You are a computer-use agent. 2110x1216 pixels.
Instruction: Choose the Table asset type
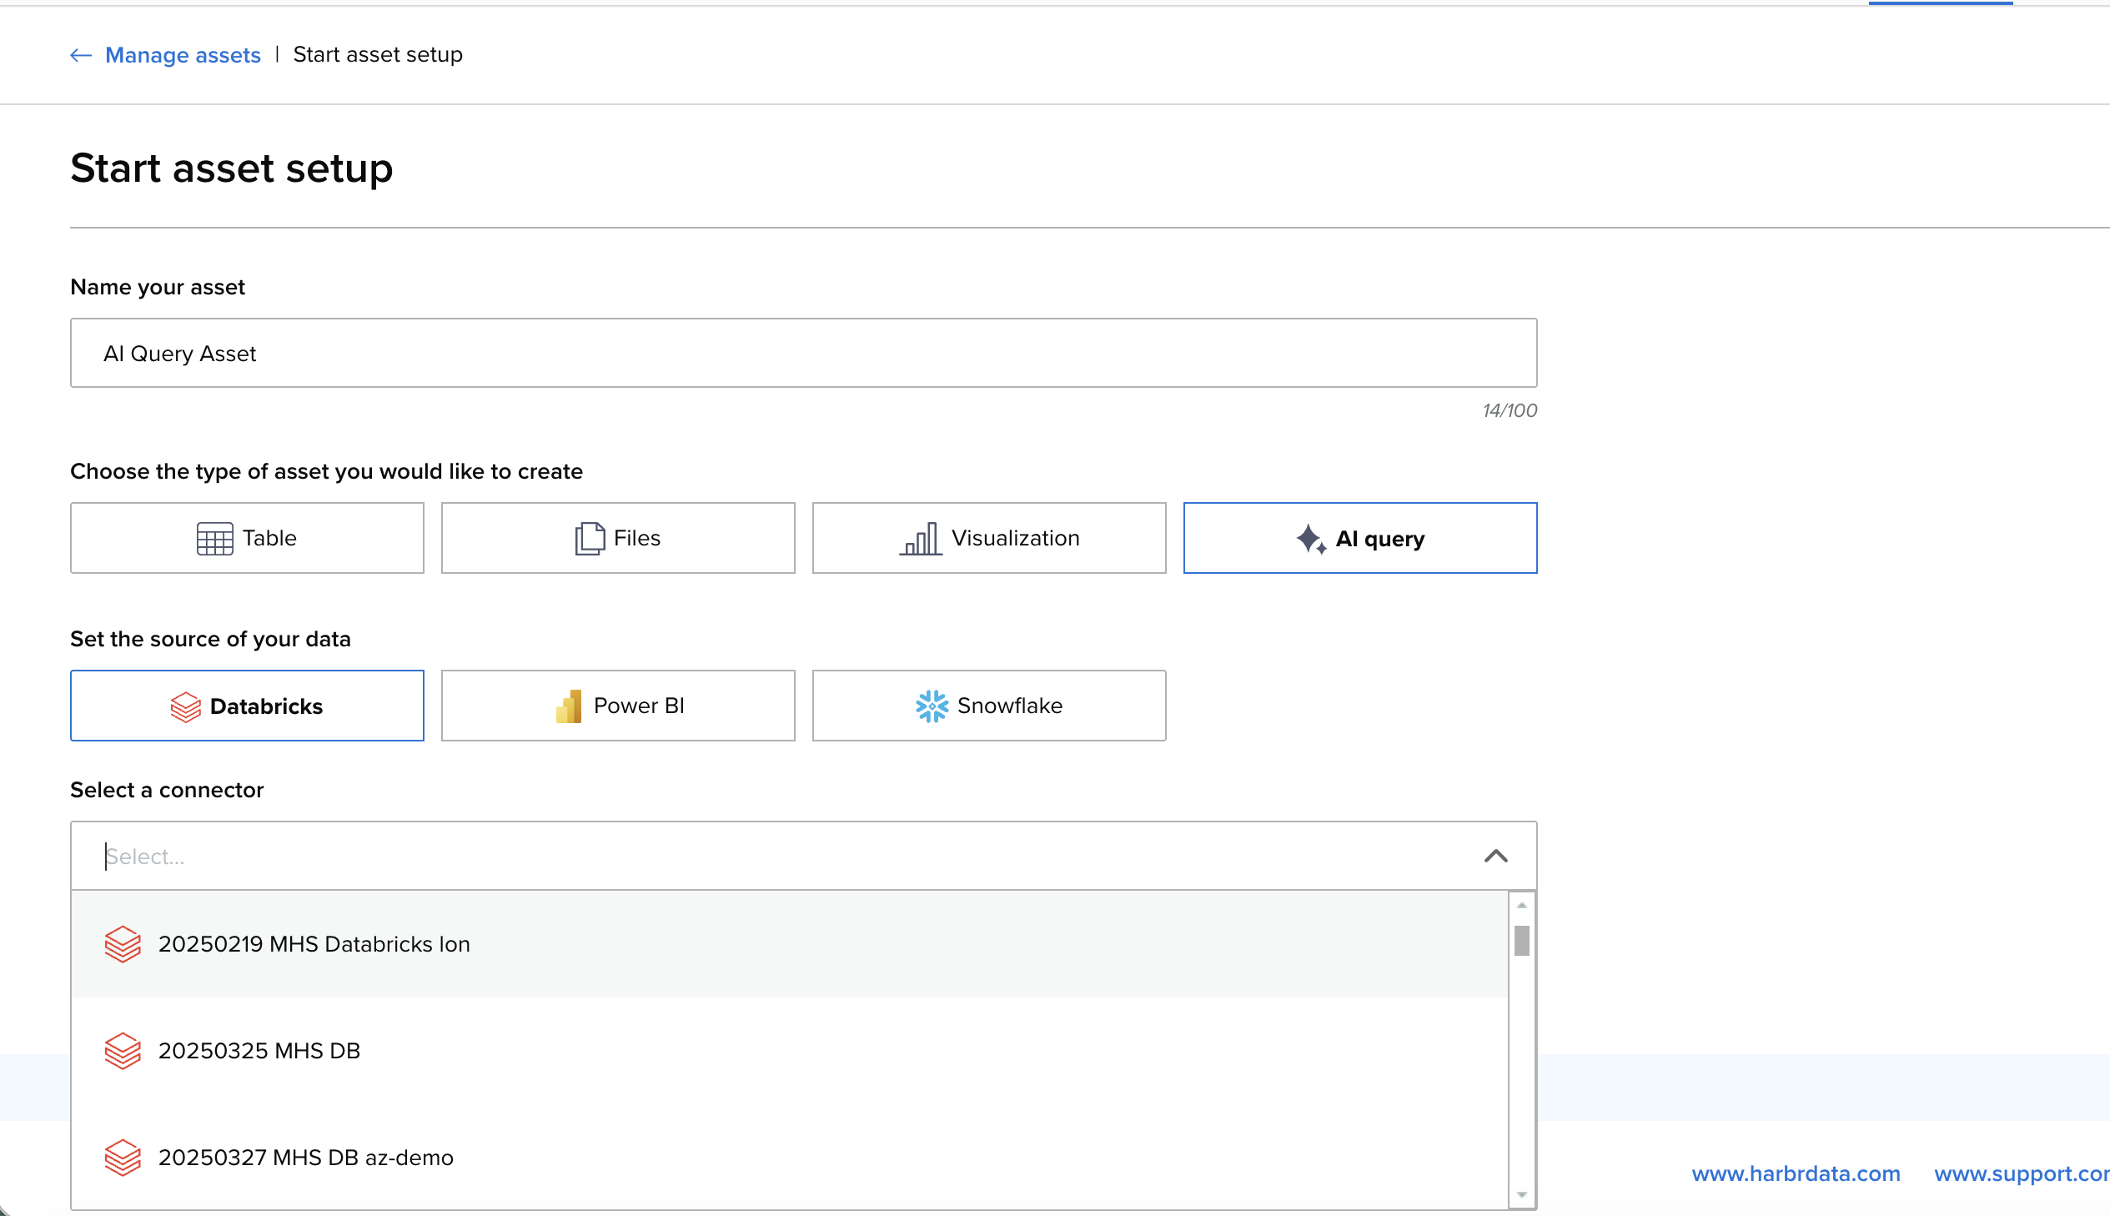tap(247, 538)
